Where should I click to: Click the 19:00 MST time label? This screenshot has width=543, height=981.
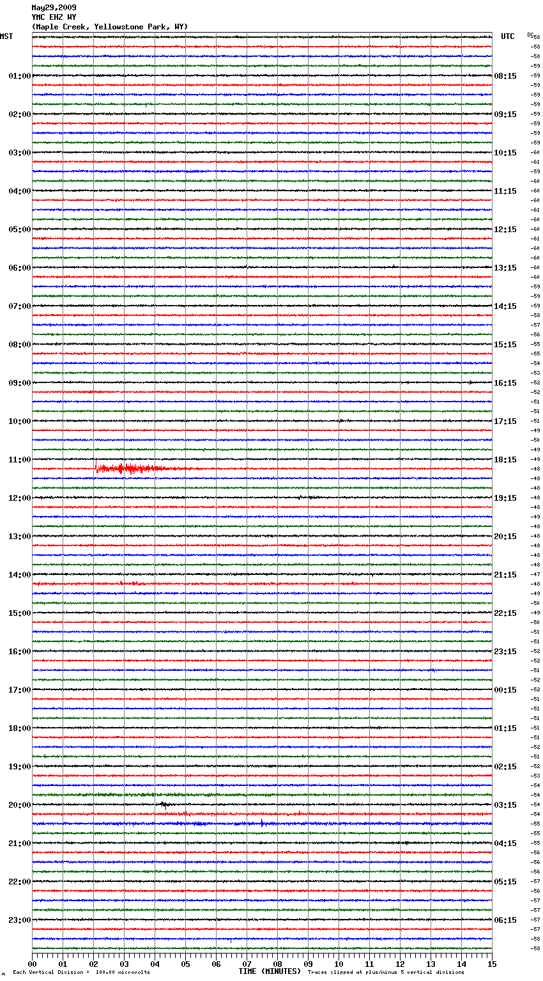click(20, 767)
